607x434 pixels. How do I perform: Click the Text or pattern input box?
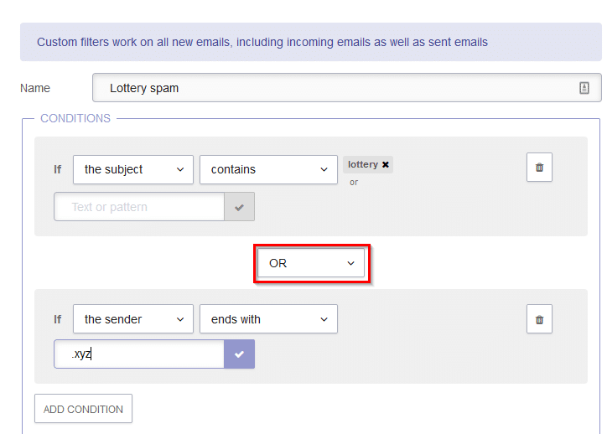(x=139, y=207)
